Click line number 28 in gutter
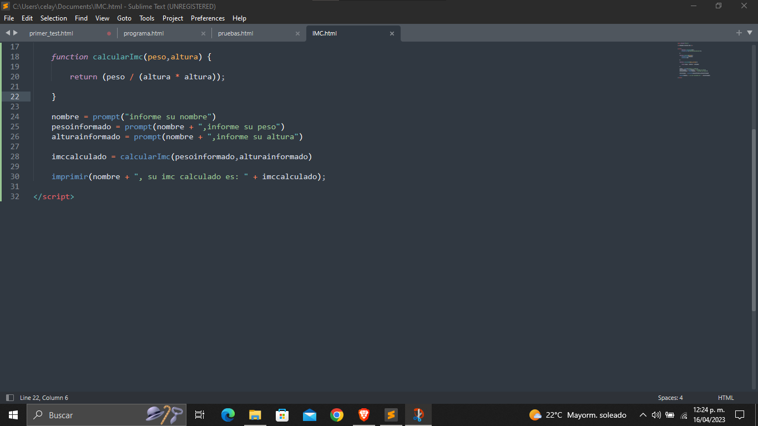 click(x=14, y=156)
